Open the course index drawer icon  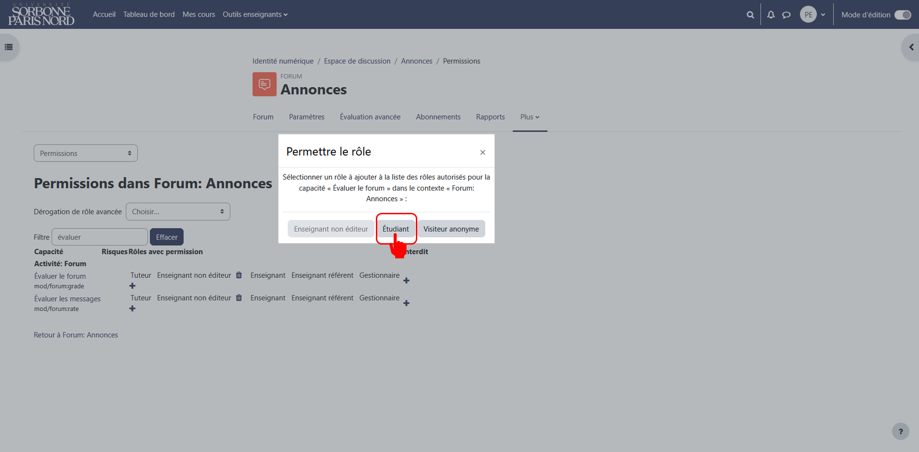click(9, 47)
